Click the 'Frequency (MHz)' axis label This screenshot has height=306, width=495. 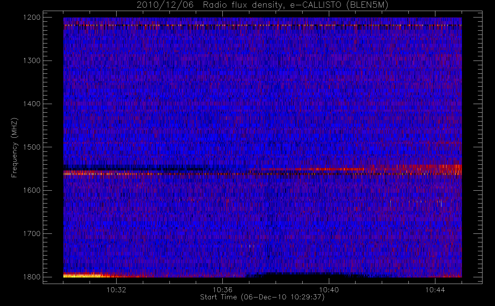(x=14, y=147)
